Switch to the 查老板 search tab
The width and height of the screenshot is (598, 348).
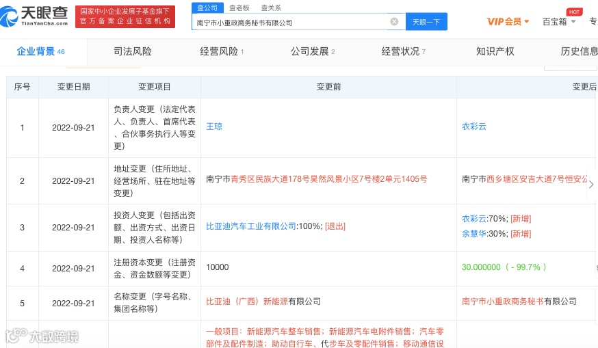(x=239, y=8)
